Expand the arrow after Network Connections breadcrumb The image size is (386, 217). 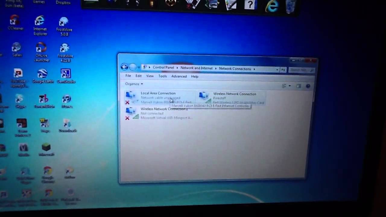pyautogui.click(x=255, y=69)
